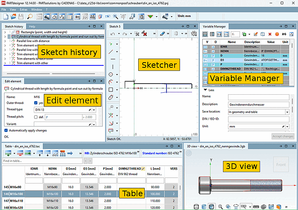Viewport: 298px width, 210px height.
Task: Open the Thread type DIN 13 dropdown
Action: [x=94, y=110]
